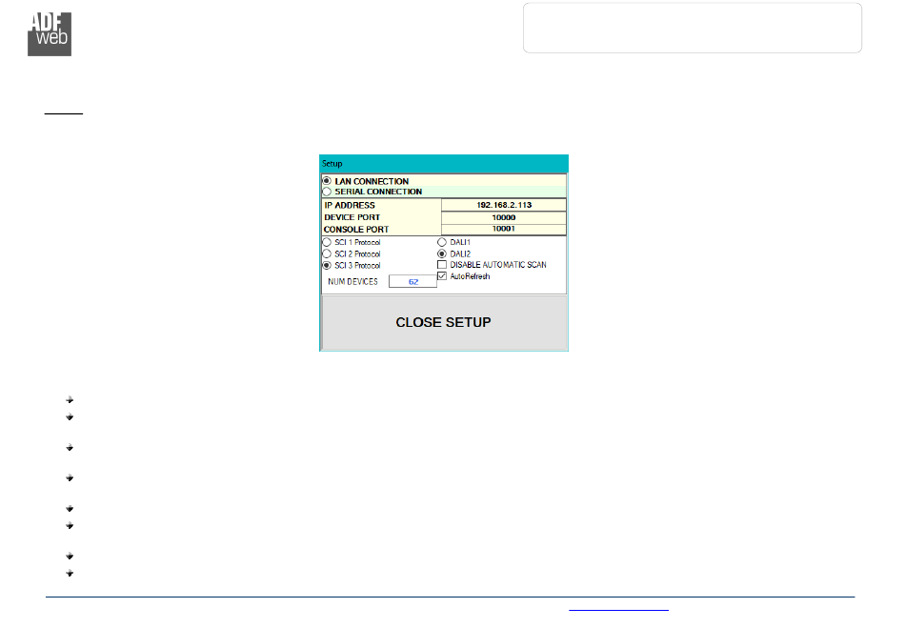Image resolution: width=905 pixels, height=628 pixels.
Task: Click the CONSOLE PORT label
Action: coord(356,230)
